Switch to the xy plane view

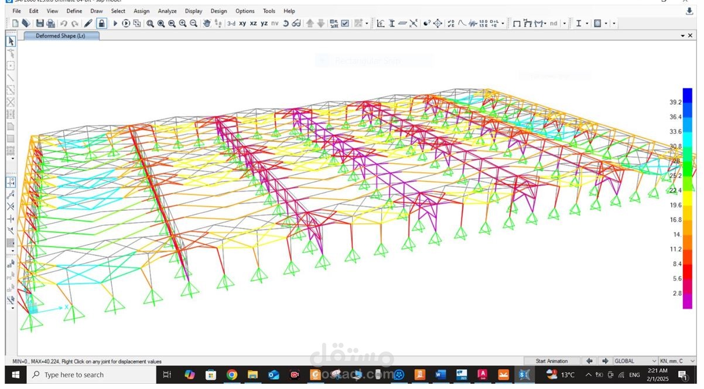coord(242,23)
